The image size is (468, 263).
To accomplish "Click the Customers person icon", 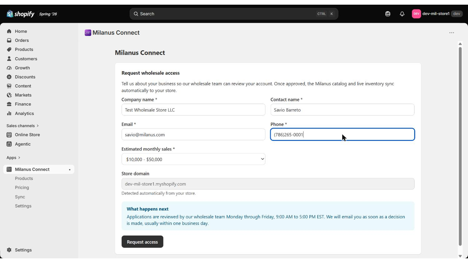I will point(9,59).
